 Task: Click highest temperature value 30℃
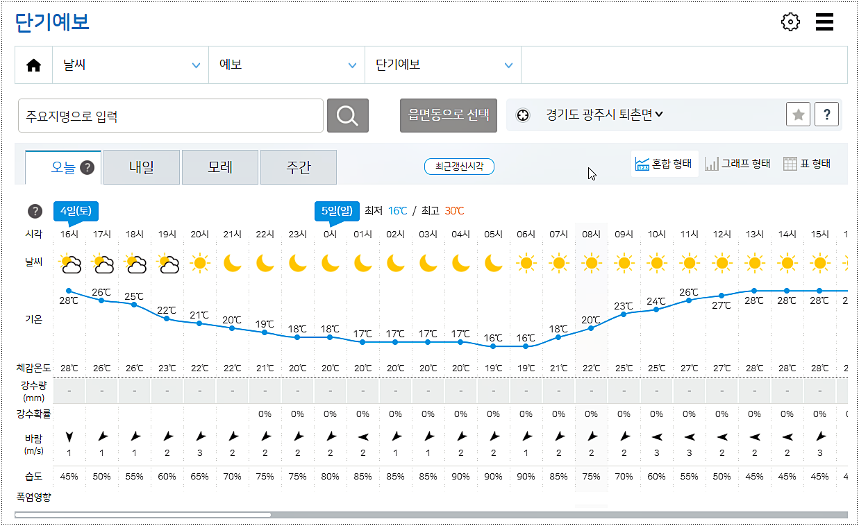[454, 210]
